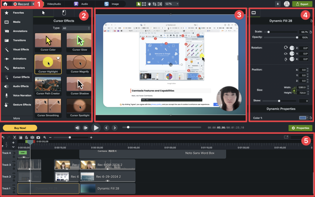Viewport: 315px width, 197px height.
Task: Zoom in timeline with plus button
Action: coord(91,138)
